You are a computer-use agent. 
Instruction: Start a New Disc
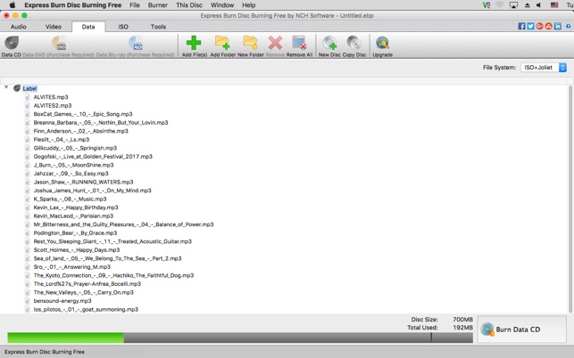329,45
